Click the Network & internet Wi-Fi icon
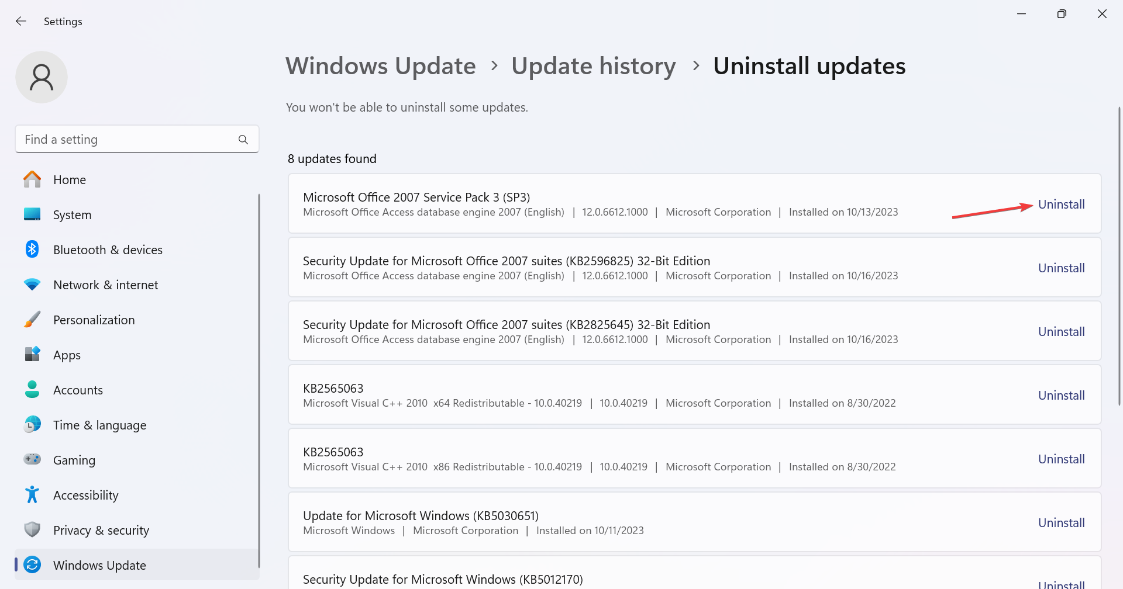Screen dimensions: 1123x589 coord(32,285)
